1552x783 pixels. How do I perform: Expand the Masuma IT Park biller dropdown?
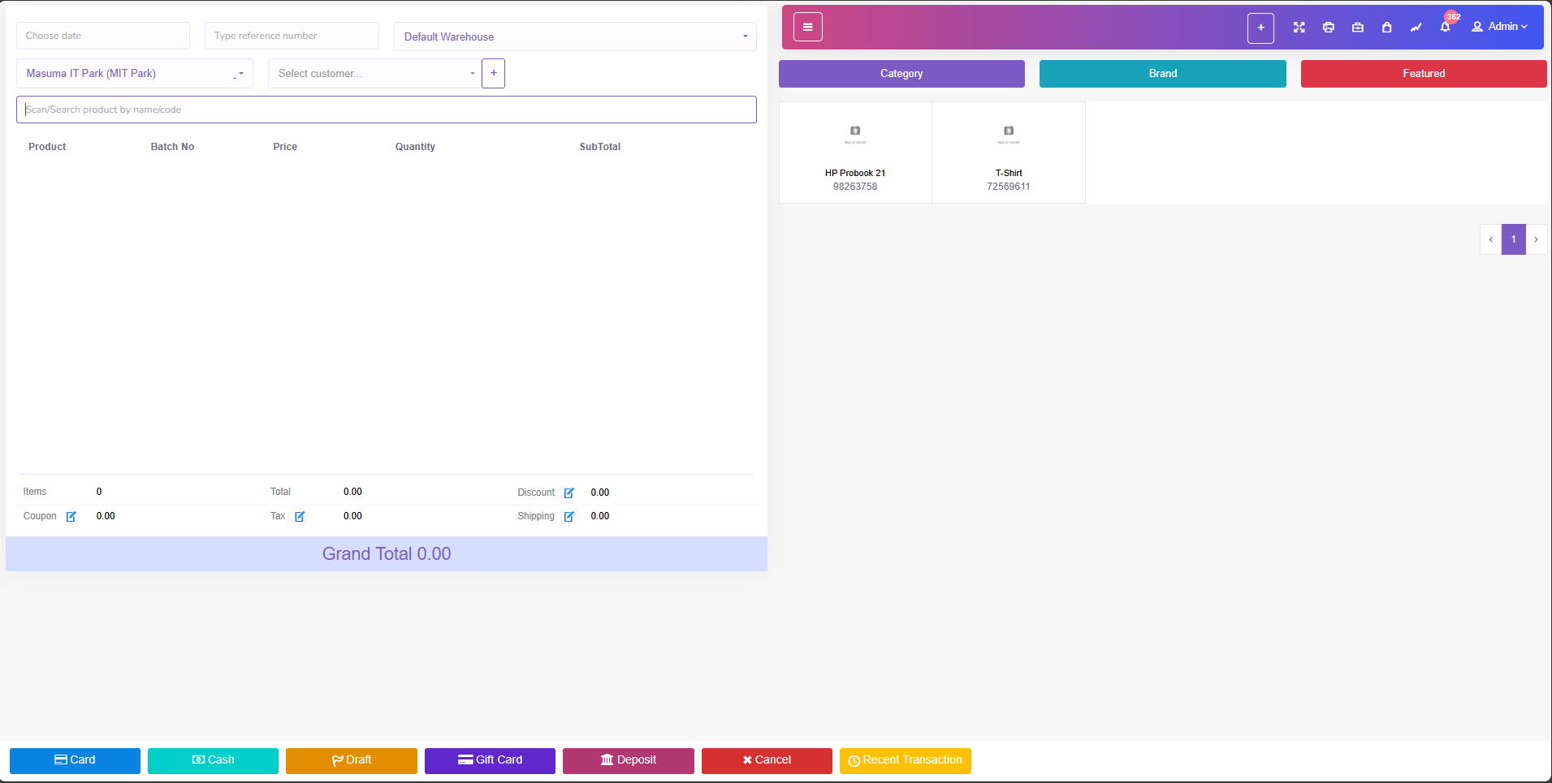134,74
